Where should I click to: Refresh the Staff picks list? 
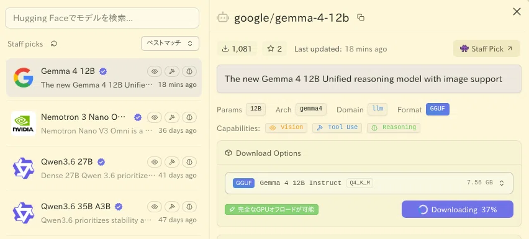pos(54,44)
